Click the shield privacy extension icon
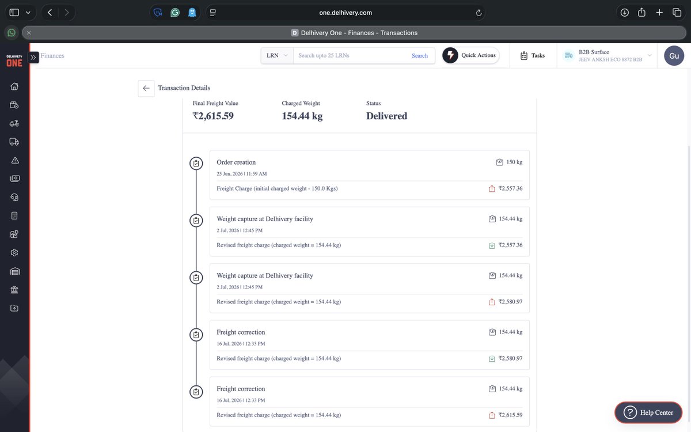The width and height of the screenshot is (691, 432). point(157,12)
